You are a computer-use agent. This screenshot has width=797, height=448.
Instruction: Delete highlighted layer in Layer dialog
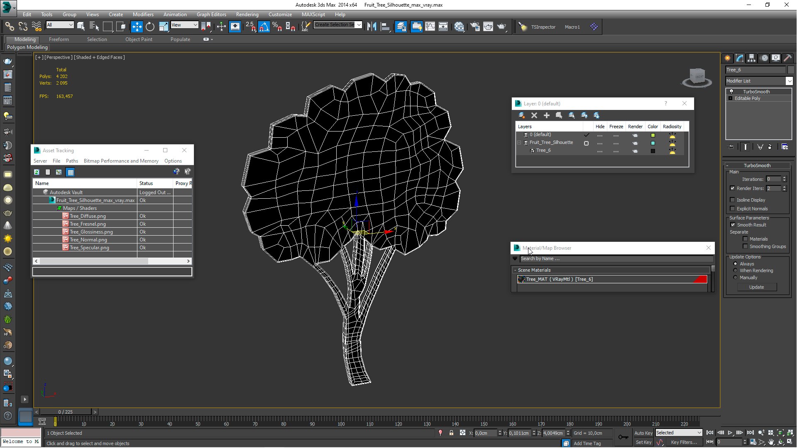click(534, 115)
